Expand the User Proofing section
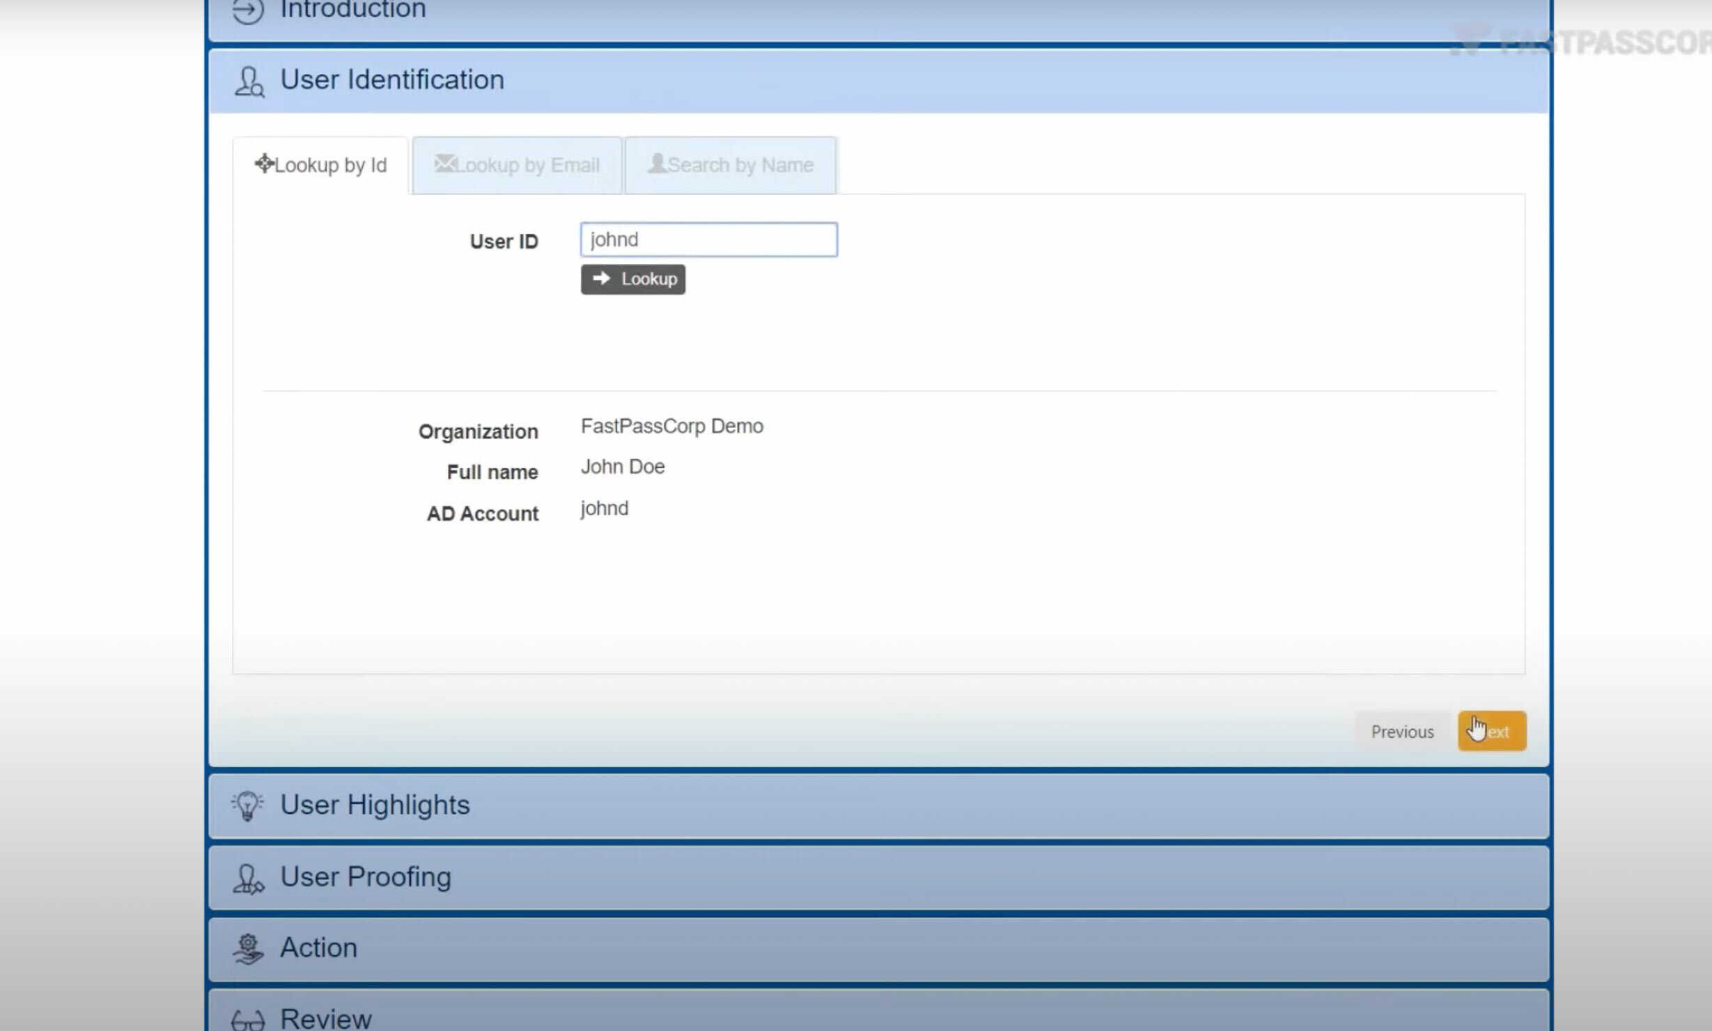This screenshot has width=1712, height=1031. coord(878,878)
